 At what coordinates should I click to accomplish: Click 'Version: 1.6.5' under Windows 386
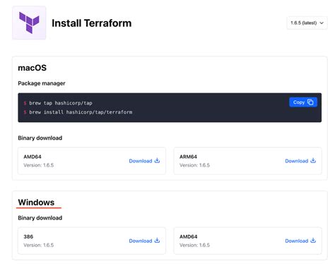click(x=39, y=245)
